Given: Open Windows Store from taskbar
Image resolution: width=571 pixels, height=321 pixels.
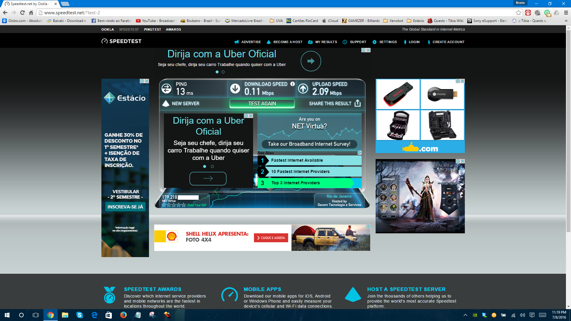Looking at the screenshot, I should pyautogui.click(x=109, y=315).
